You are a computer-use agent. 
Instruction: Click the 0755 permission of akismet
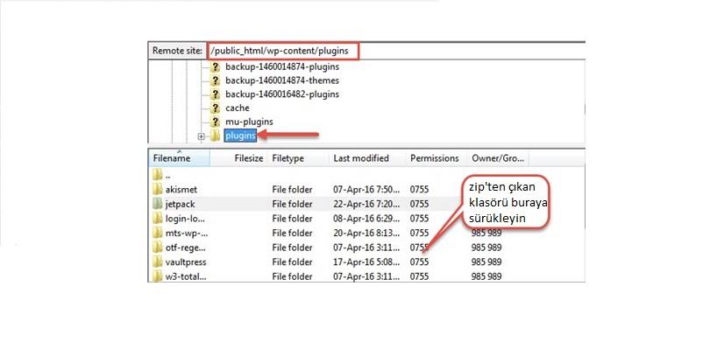coord(419,189)
